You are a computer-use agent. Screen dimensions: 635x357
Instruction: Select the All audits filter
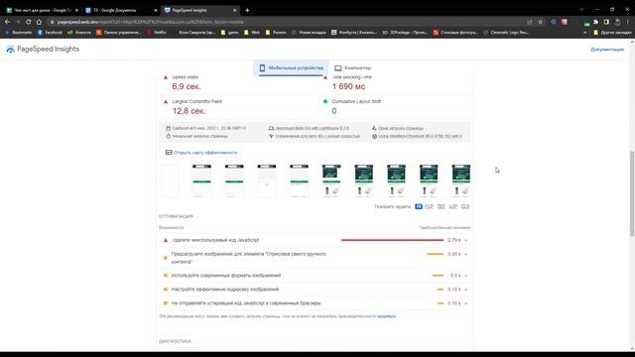click(x=419, y=206)
